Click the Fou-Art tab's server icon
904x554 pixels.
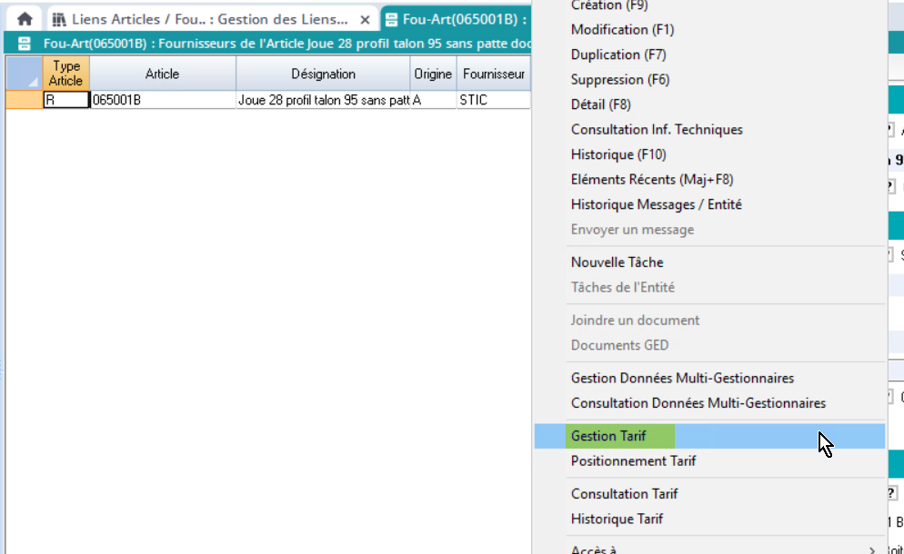pyautogui.click(x=391, y=19)
